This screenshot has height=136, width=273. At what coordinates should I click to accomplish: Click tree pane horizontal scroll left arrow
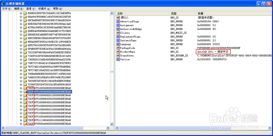coord(3,128)
